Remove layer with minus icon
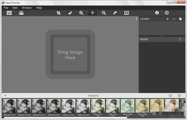This screenshot has height=120, width=187. point(174,19)
